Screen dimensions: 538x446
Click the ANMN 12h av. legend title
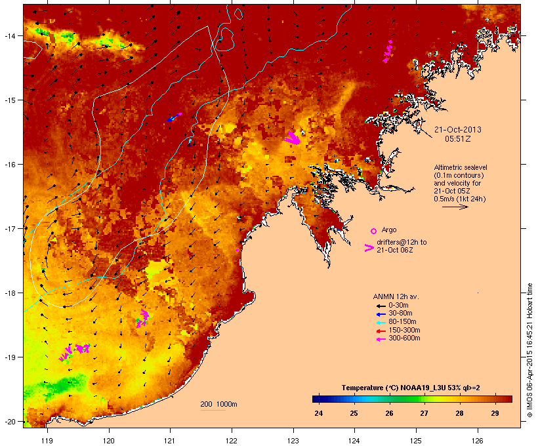click(x=396, y=296)
